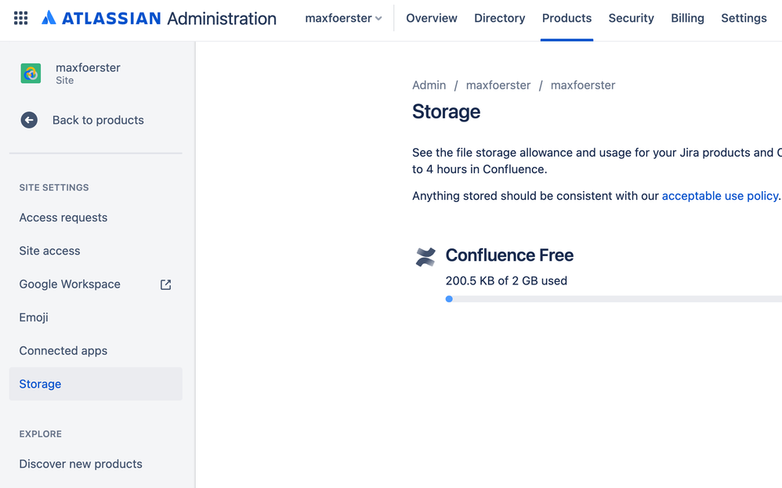Click the maxfoerster site avatar icon

31,74
